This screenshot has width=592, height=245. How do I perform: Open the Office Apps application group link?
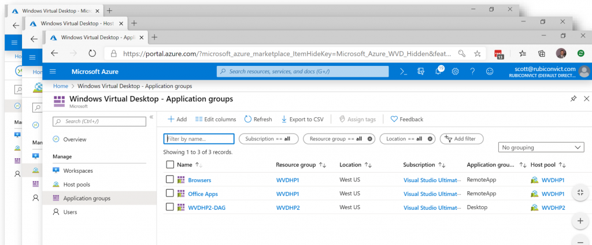[x=202, y=194]
